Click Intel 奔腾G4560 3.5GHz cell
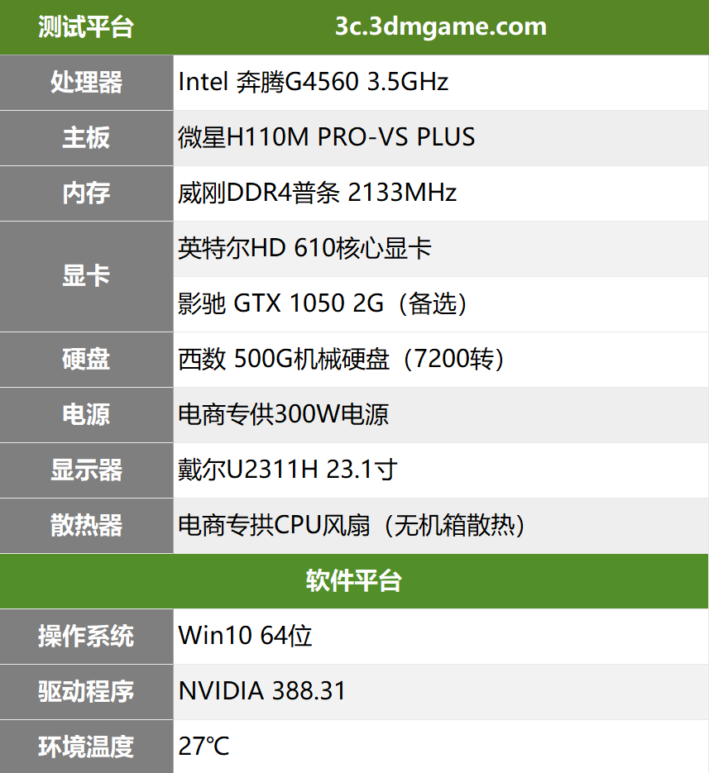The height and width of the screenshot is (773, 709). click(441, 83)
